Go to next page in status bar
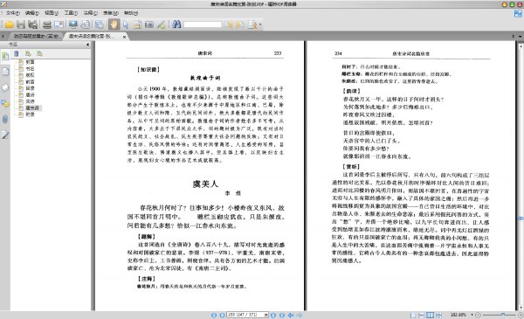524x319 pixels. click(273, 315)
